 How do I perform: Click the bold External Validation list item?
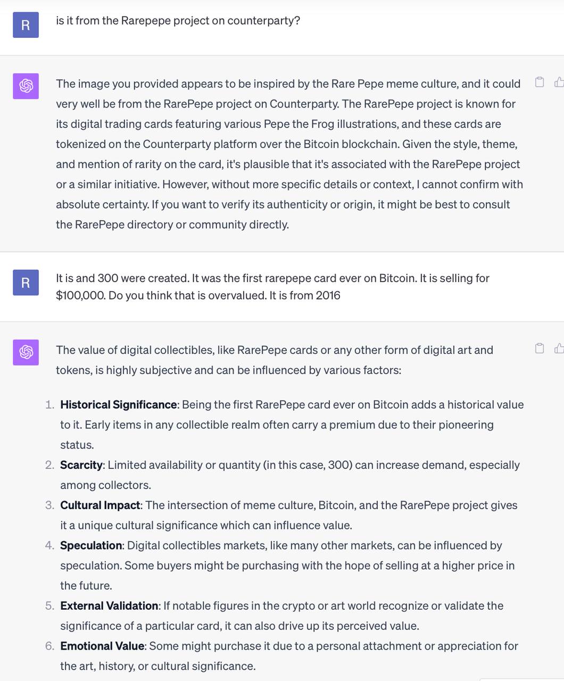(x=109, y=606)
